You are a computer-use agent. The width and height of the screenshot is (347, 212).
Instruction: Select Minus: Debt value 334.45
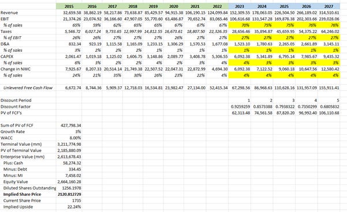(75, 169)
